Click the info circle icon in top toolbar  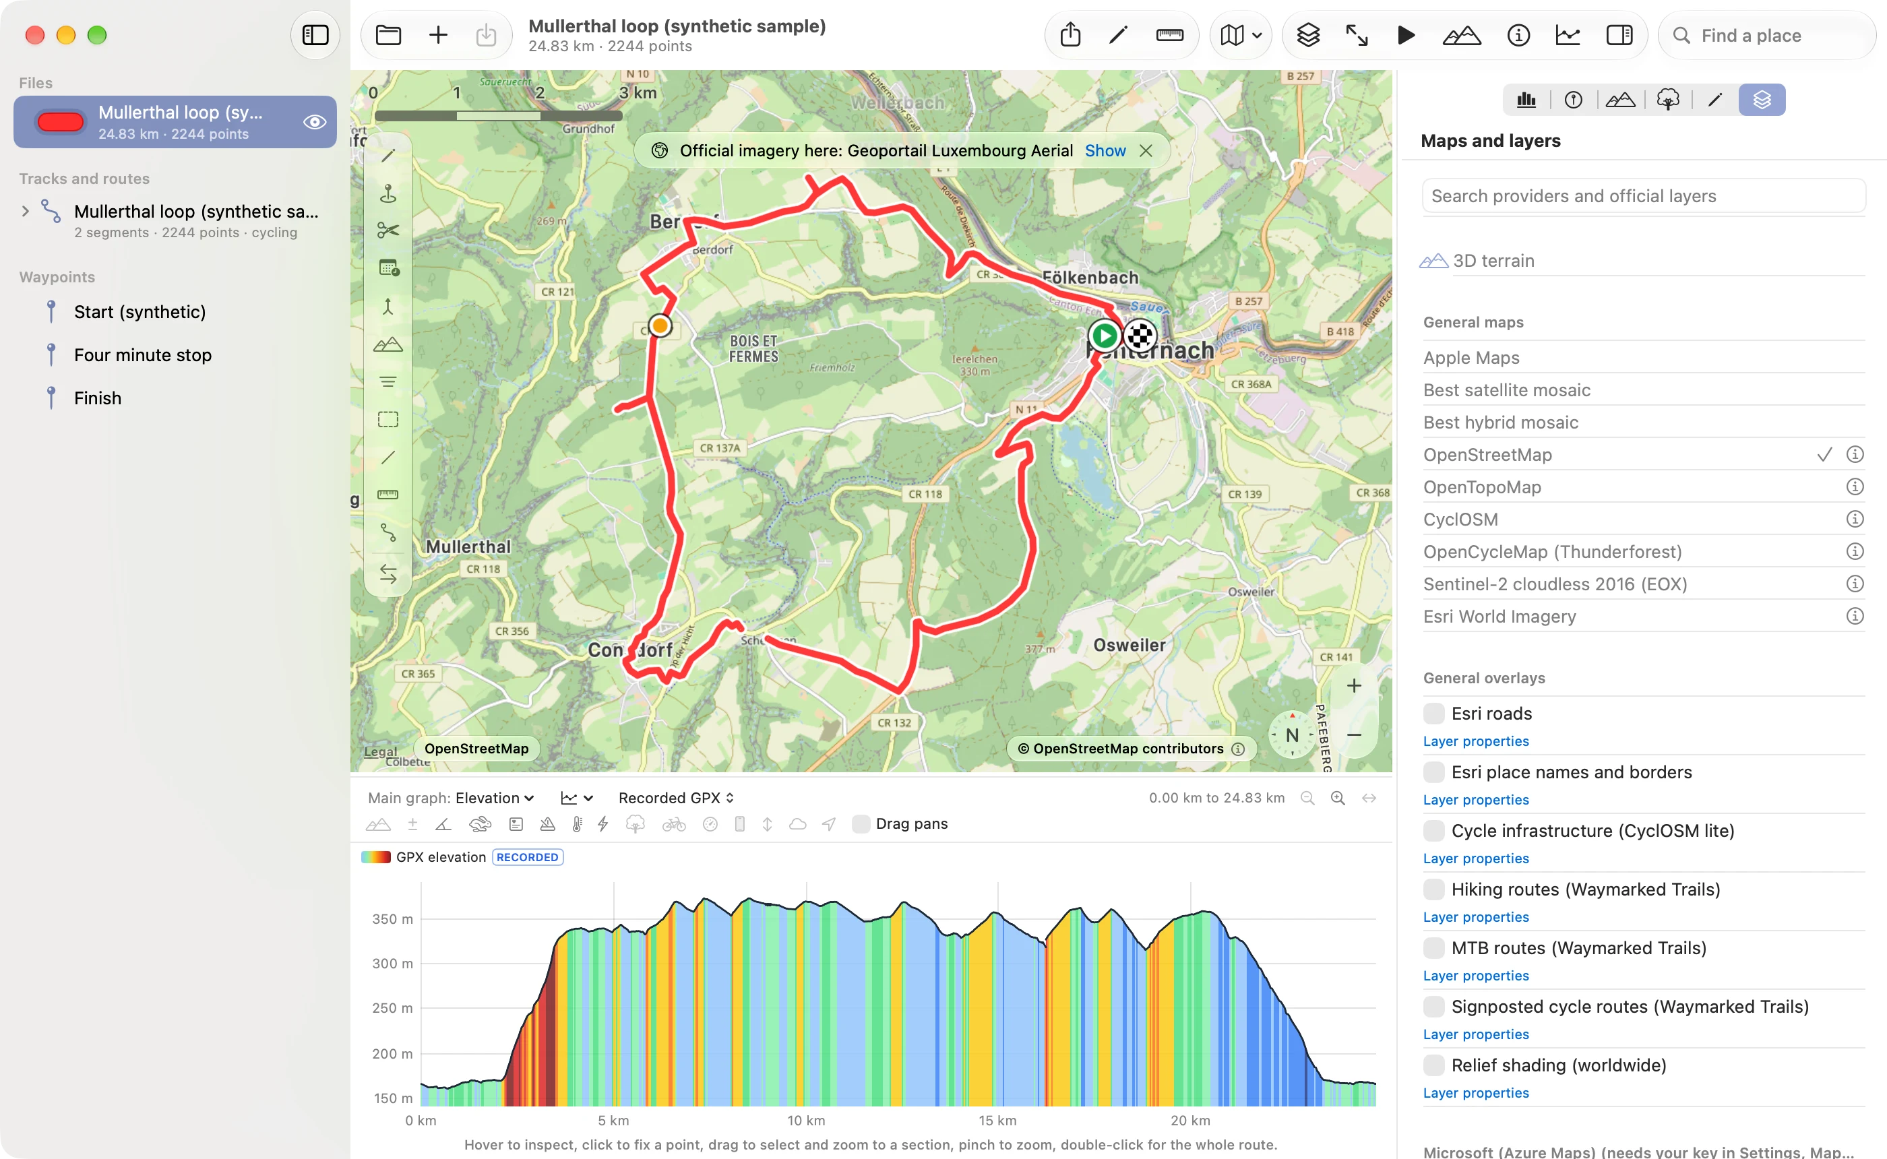(1518, 35)
